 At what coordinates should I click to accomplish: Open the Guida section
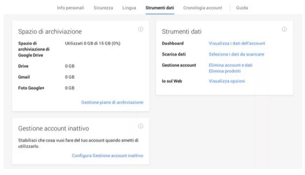(241, 8)
